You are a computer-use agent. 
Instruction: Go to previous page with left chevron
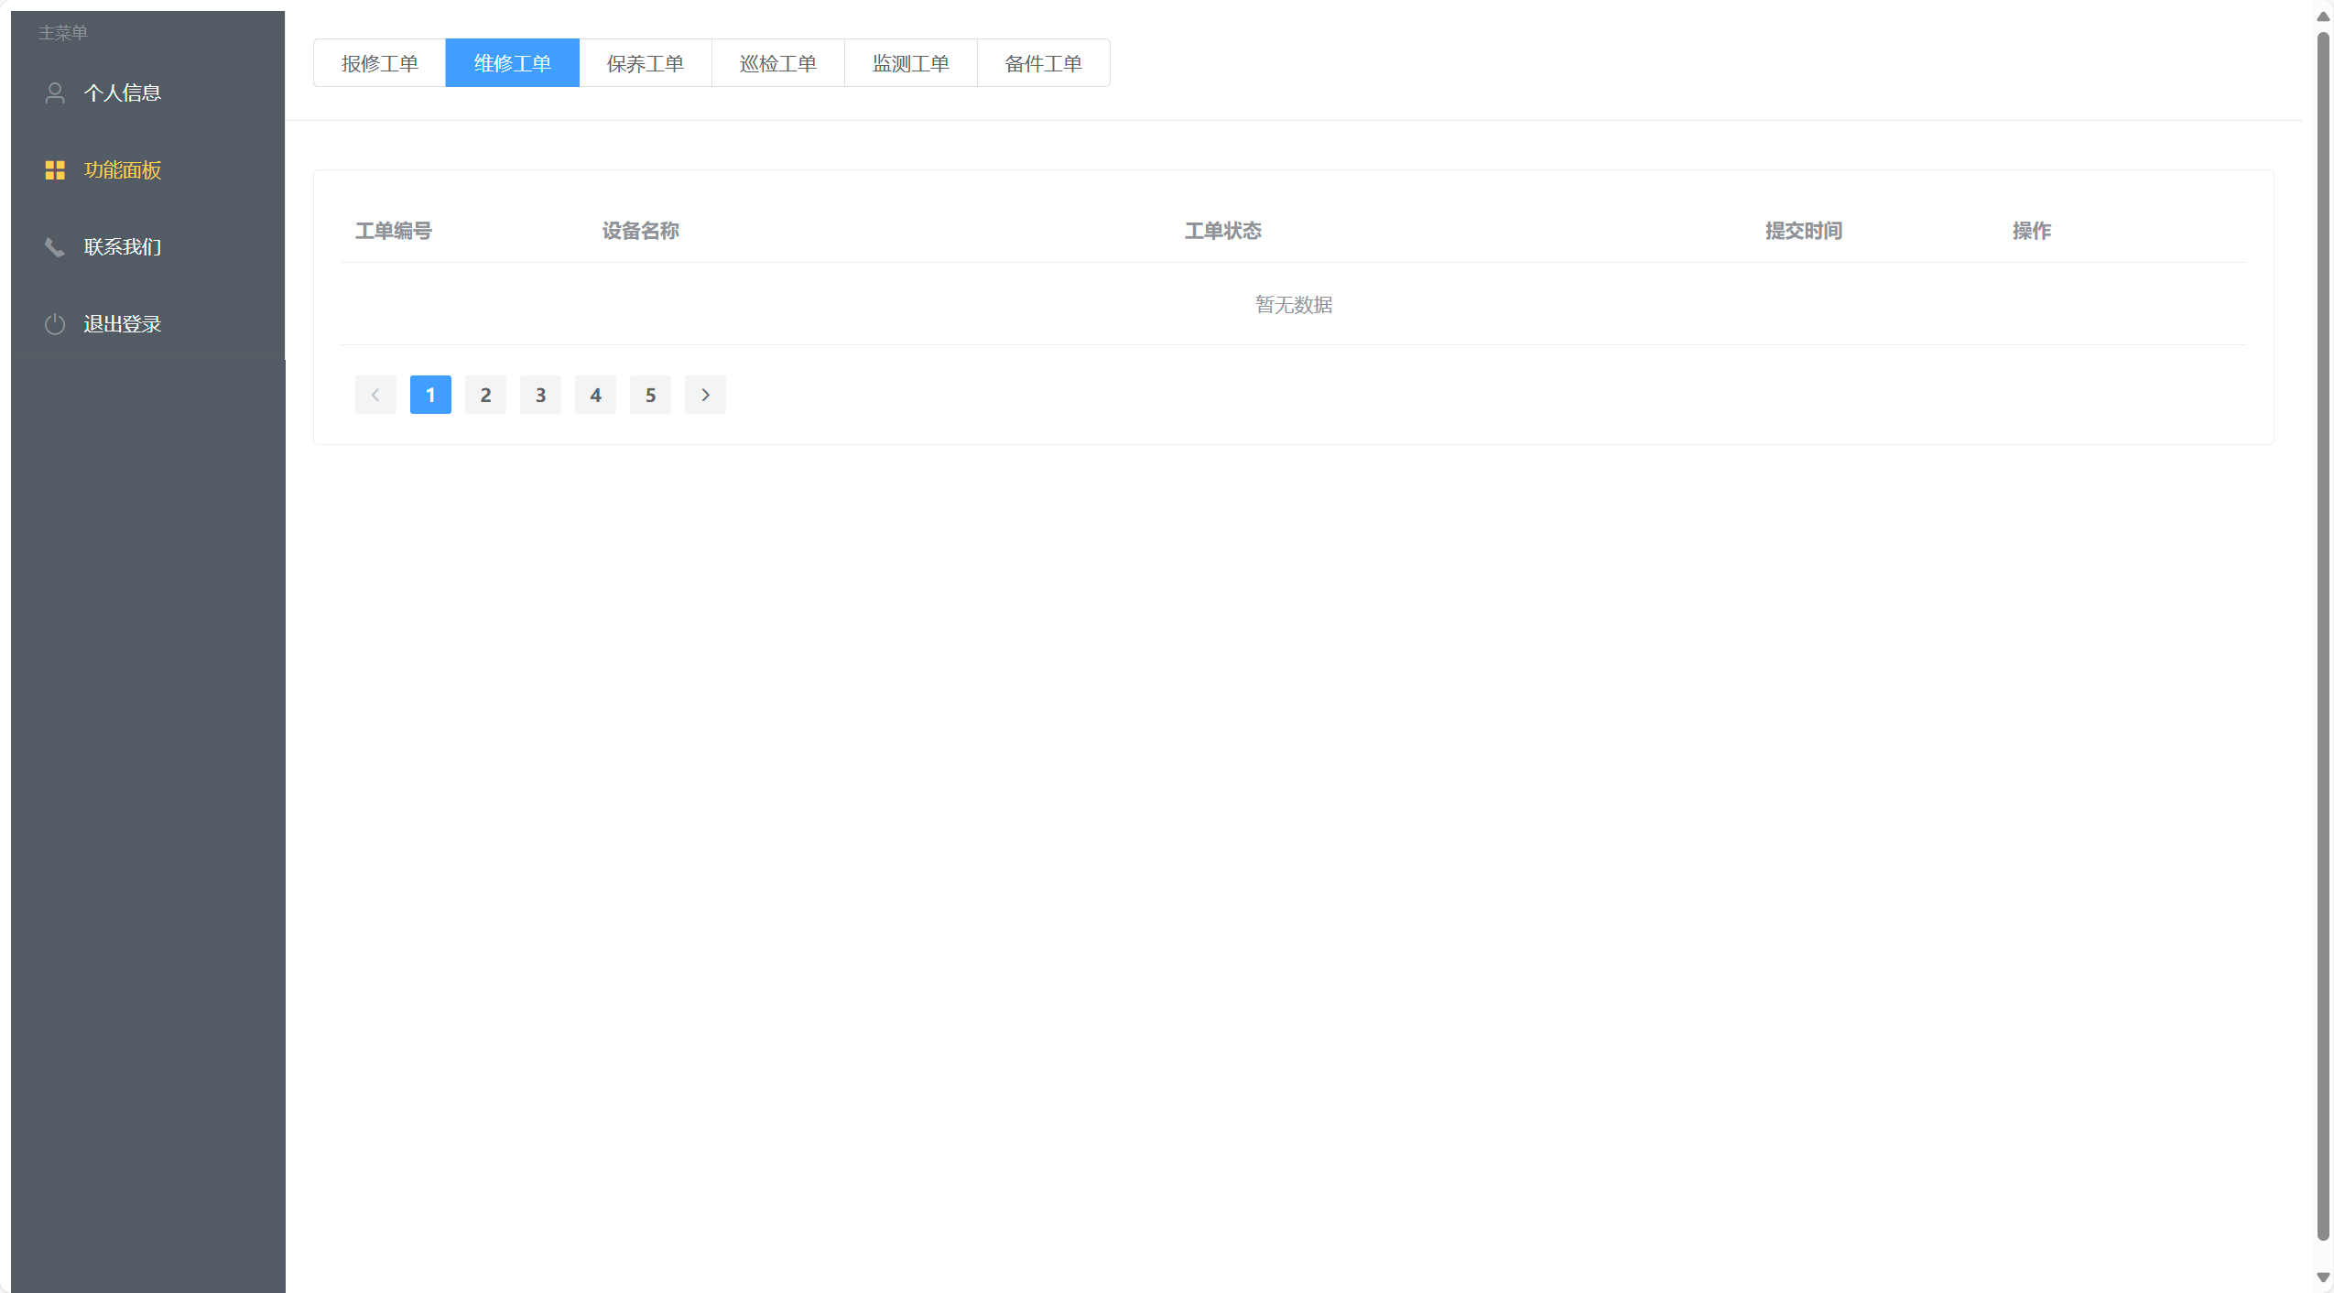(x=375, y=395)
